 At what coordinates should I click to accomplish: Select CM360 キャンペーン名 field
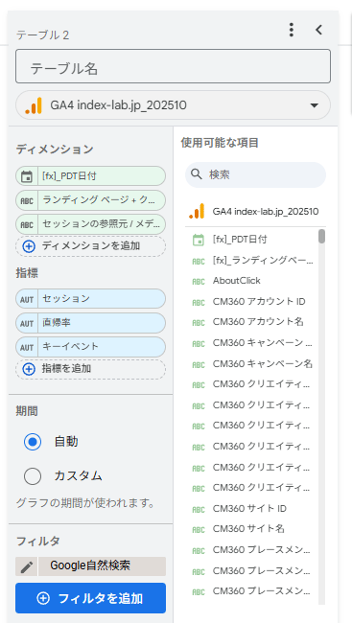(263, 363)
